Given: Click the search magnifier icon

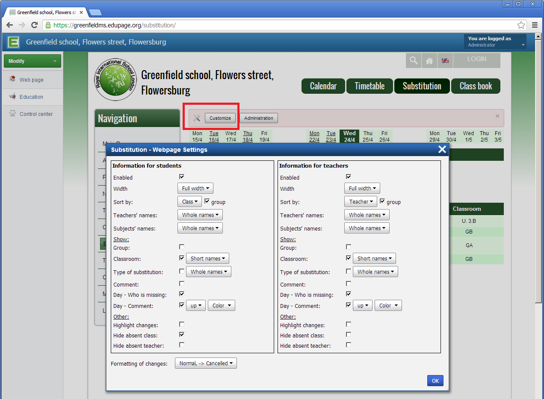Looking at the screenshot, I should (x=414, y=61).
